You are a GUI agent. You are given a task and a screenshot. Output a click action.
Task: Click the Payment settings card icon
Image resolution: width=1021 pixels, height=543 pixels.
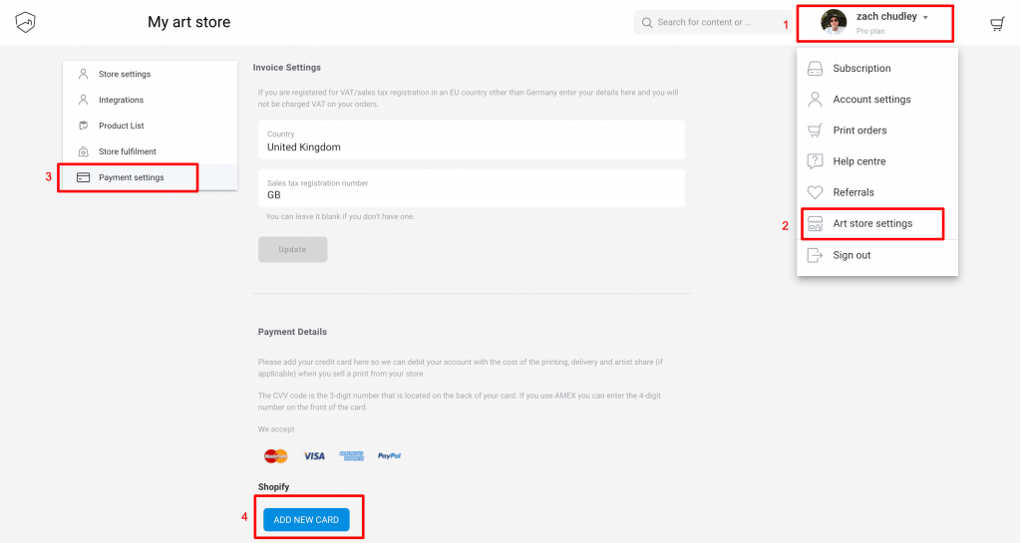click(x=84, y=177)
